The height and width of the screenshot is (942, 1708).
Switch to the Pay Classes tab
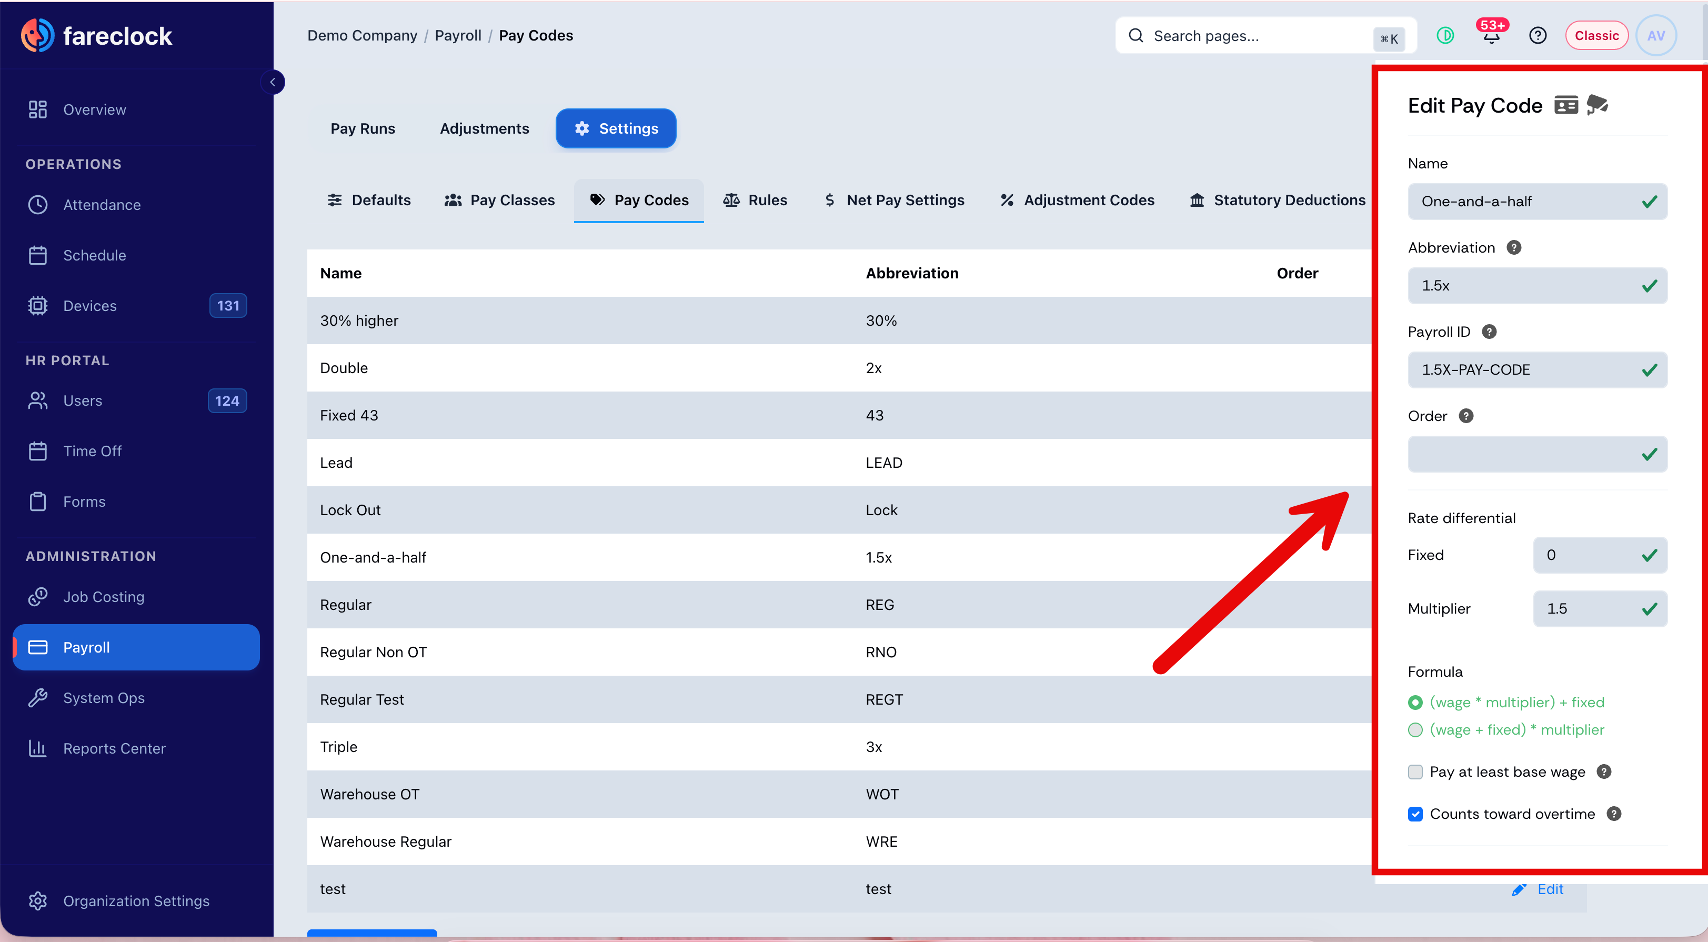tap(499, 200)
